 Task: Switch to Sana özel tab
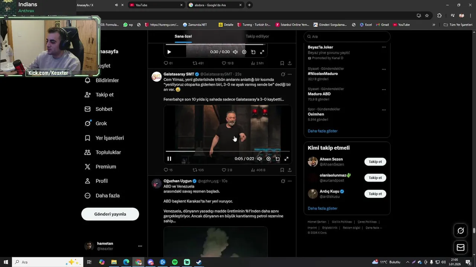[x=183, y=36]
